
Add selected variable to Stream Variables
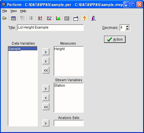(x=46, y=88)
